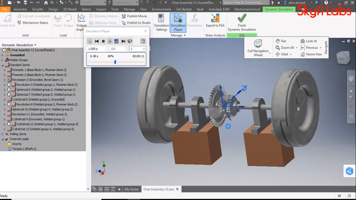Select the Pan tool

click(x=281, y=41)
